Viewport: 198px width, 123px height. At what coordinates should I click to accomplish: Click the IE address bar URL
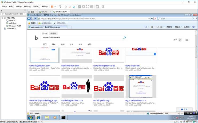click(x=69, y=19)
